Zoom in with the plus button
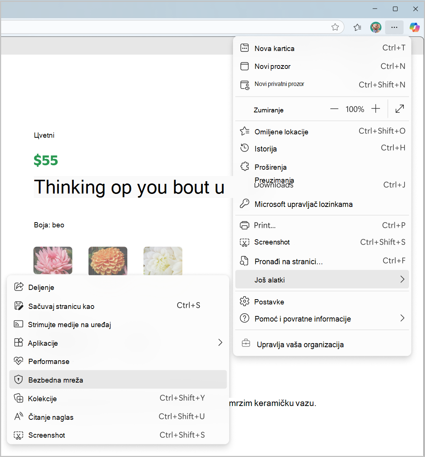This screenshot has height=457, width=425. click(376, 109)
